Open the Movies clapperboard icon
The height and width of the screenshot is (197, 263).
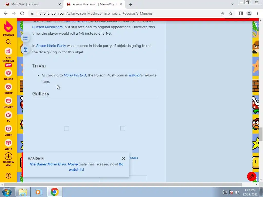[x=8, y=101]
